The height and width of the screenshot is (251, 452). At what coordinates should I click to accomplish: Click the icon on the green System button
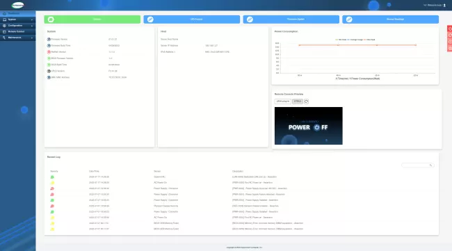point(51,19)
